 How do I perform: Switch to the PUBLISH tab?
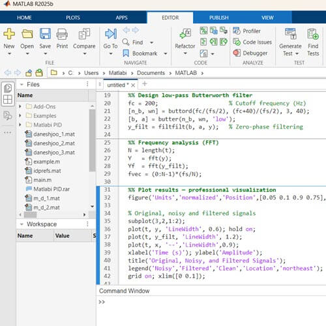click(218, 18)
